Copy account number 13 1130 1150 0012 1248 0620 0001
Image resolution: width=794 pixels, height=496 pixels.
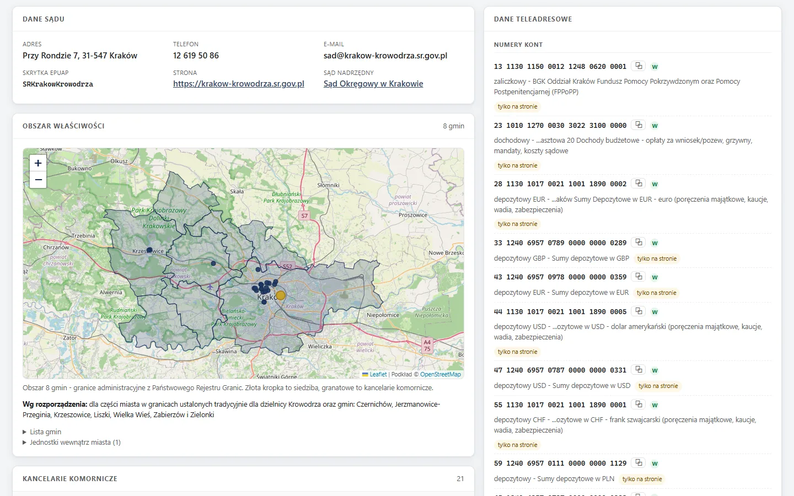pos(639,66)
